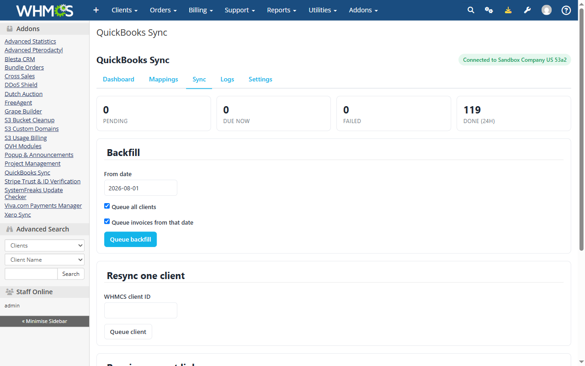Open the help question mark icon

566,10
